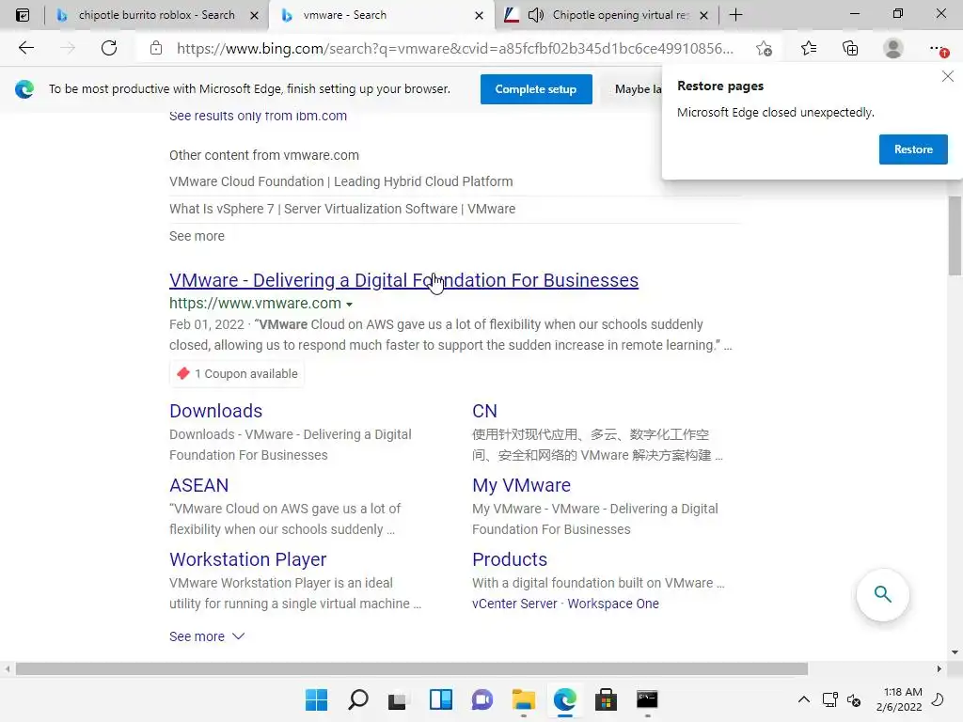Open the Products sitelink
963x722 pixels.
tap(510, 559)
